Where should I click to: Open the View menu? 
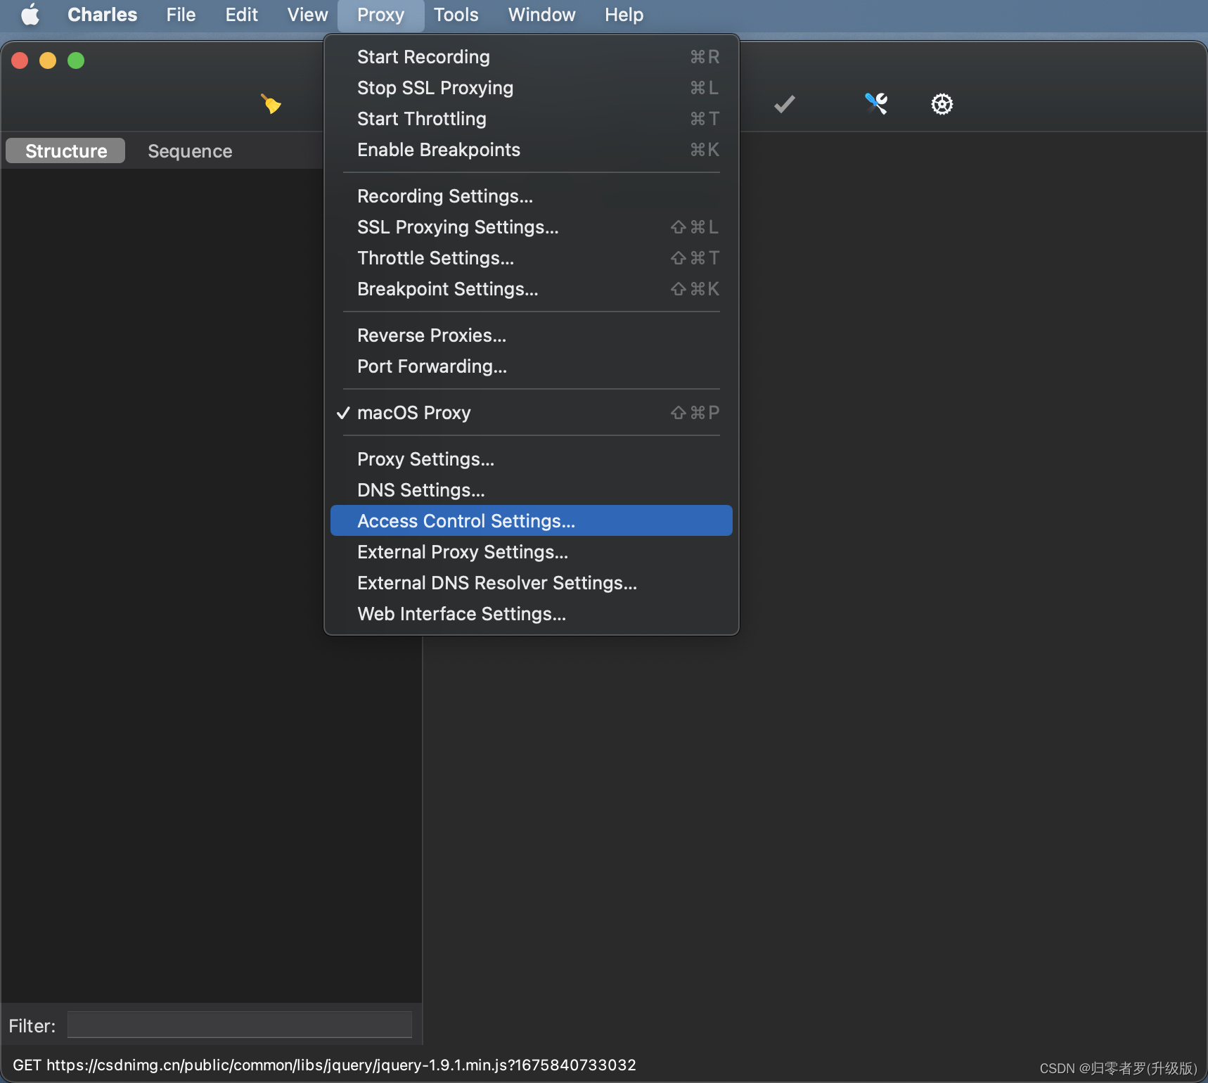[x=307, y=15]
